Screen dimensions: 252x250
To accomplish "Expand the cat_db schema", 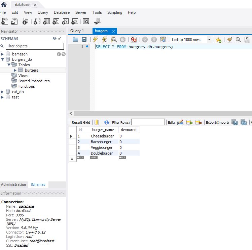I will (2, 92).
